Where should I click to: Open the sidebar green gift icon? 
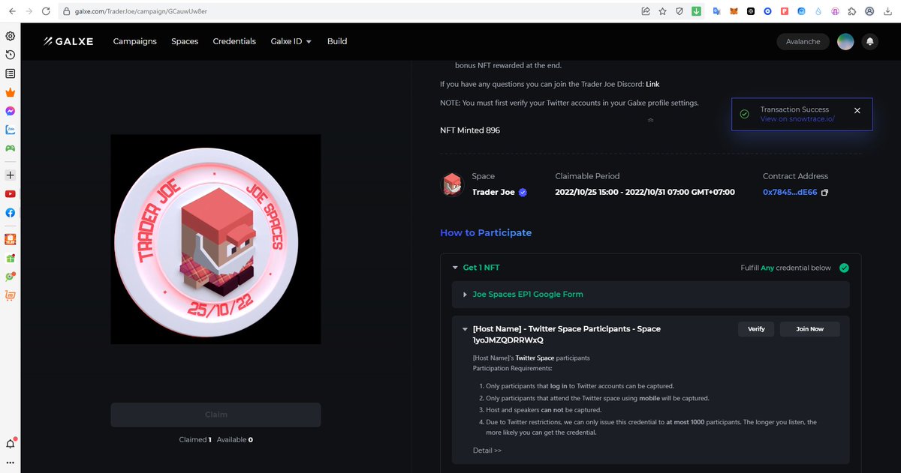tap(11, 258)
